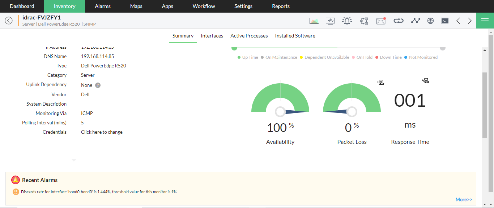Image resolution: width=494 pixels, height=208 pixels.
Task: Open the Alarms menu in top navigation
Action: 103,6
